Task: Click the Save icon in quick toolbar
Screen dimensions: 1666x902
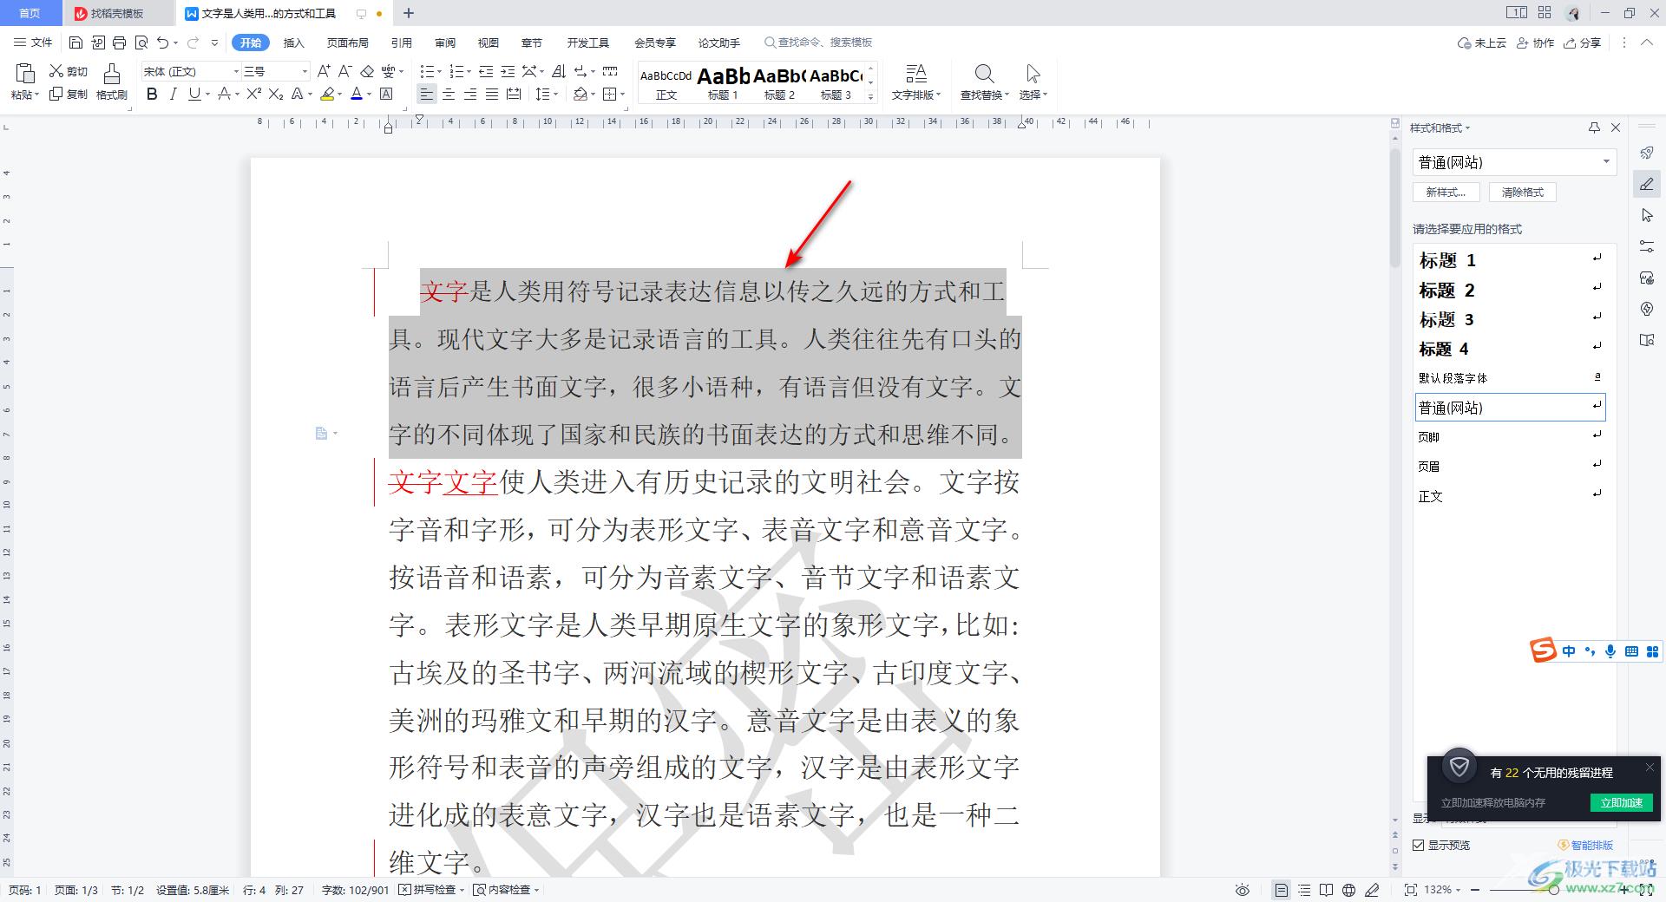Action: 75,42
